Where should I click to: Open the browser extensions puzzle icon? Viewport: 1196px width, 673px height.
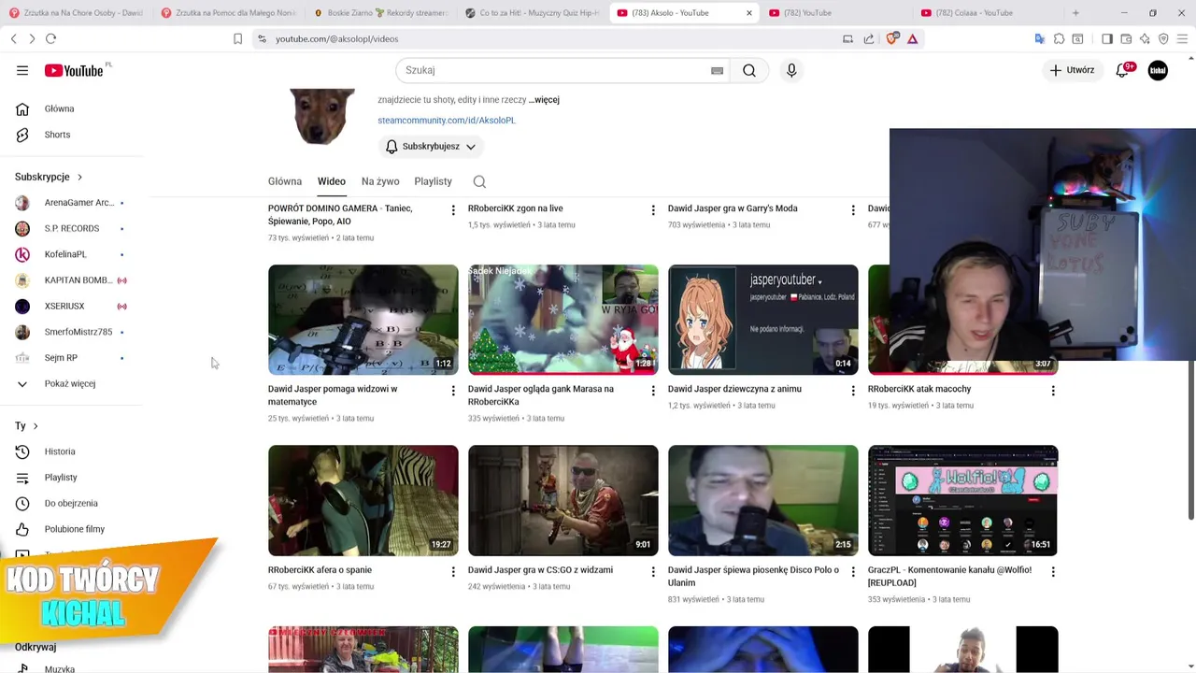pyautogui.click(x=1059, y=38)
